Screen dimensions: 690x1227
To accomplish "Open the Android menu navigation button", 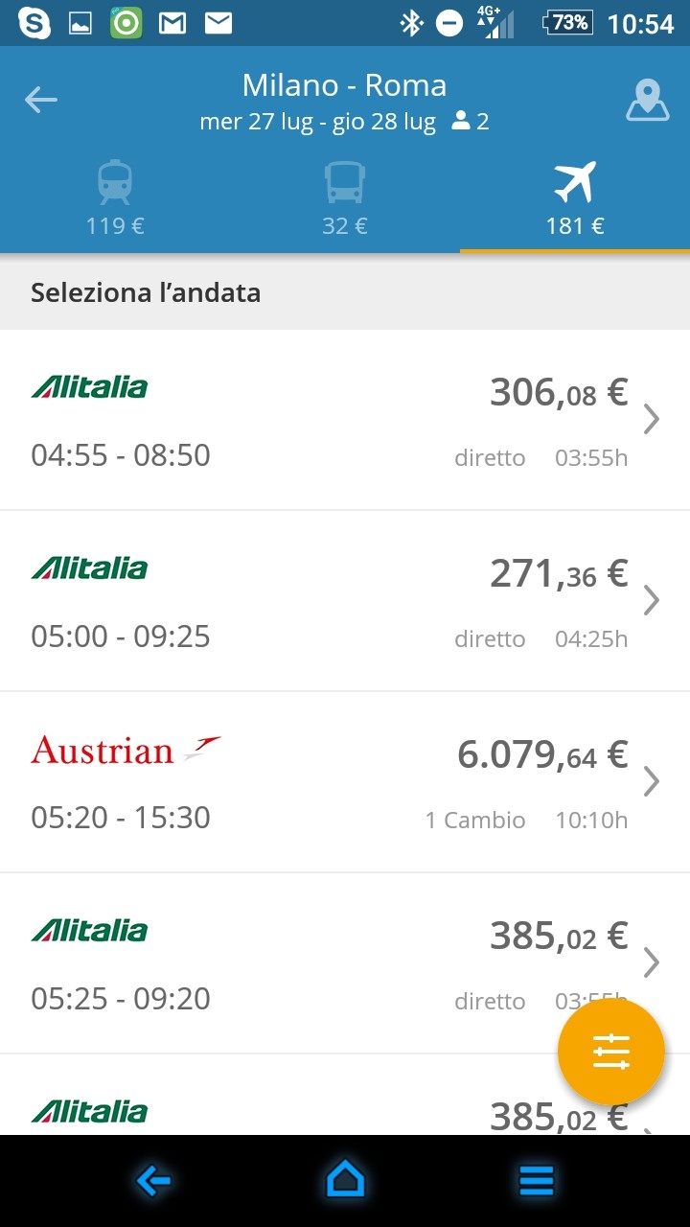I will tap(537, 1181).
